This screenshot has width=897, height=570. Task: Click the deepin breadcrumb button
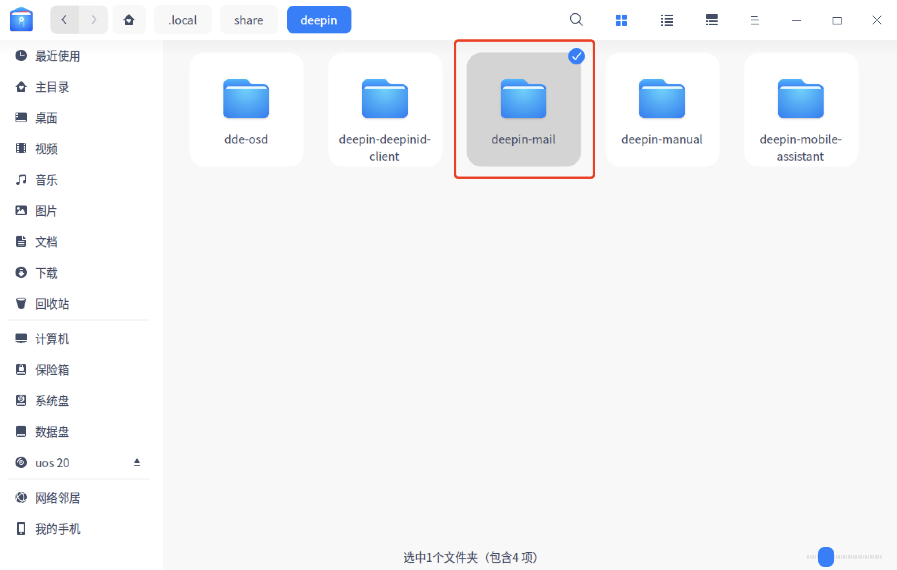(319, 20)
